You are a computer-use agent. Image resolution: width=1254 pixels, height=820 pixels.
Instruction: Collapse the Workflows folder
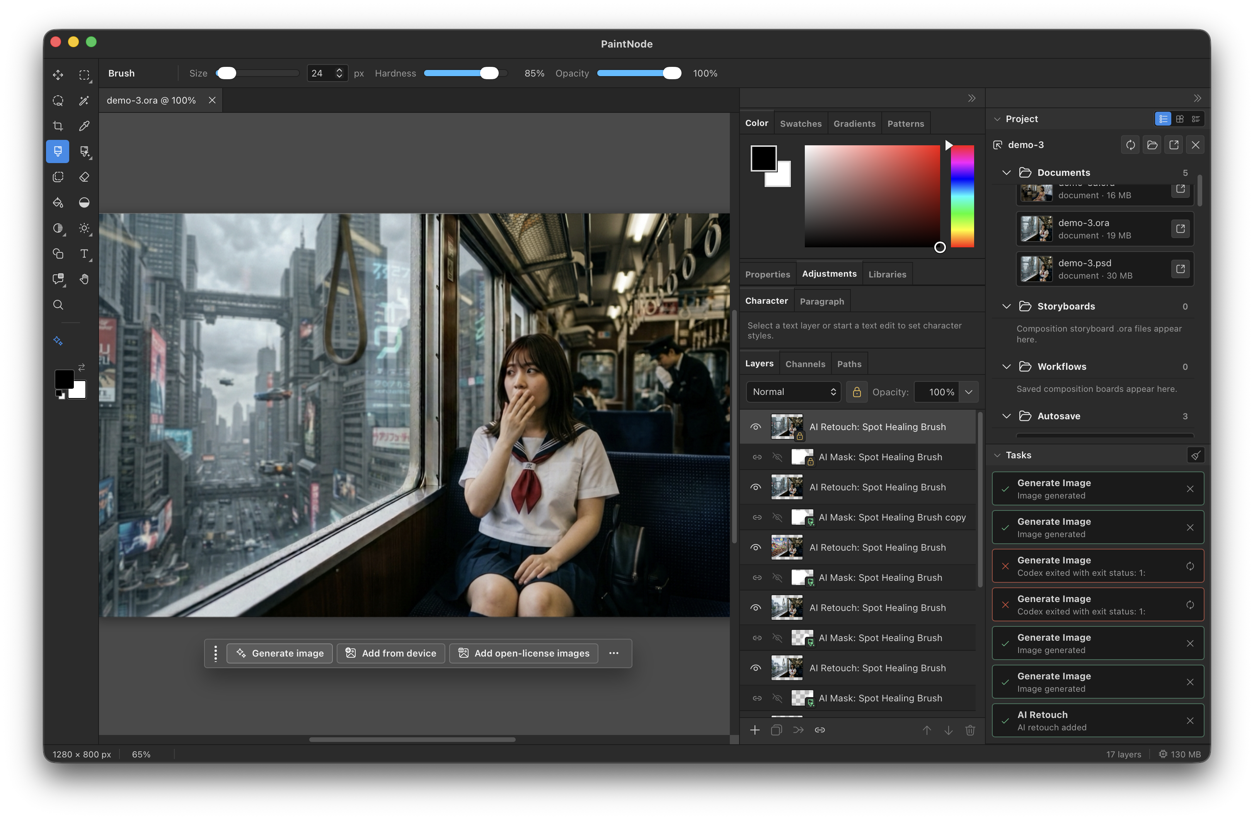1006,367
